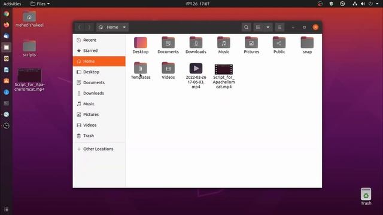The width and height of the screenshot is (383, 215).
Task: Select Pictures in the sidebar
Action: pos(99,115)
